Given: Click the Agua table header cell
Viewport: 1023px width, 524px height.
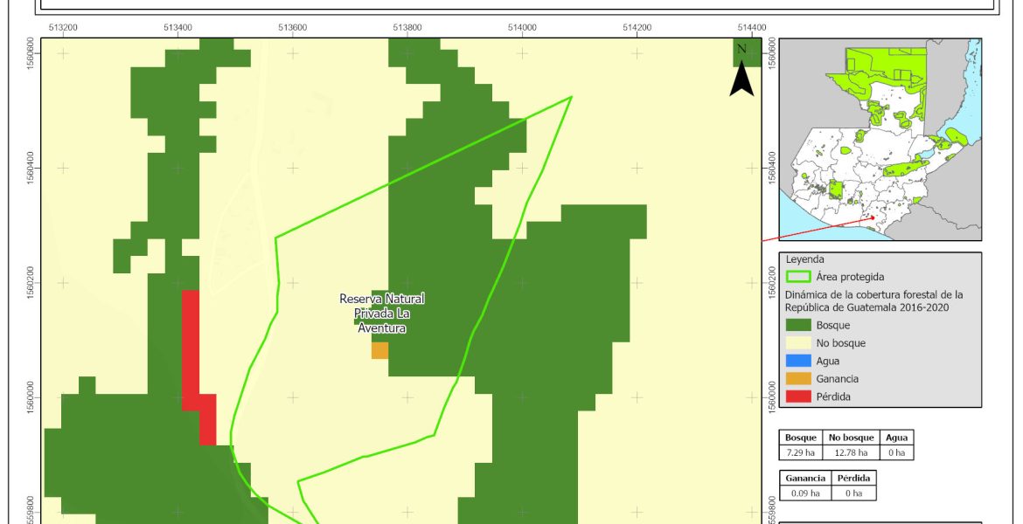Looking at the screenshot, I should point(896,438).
